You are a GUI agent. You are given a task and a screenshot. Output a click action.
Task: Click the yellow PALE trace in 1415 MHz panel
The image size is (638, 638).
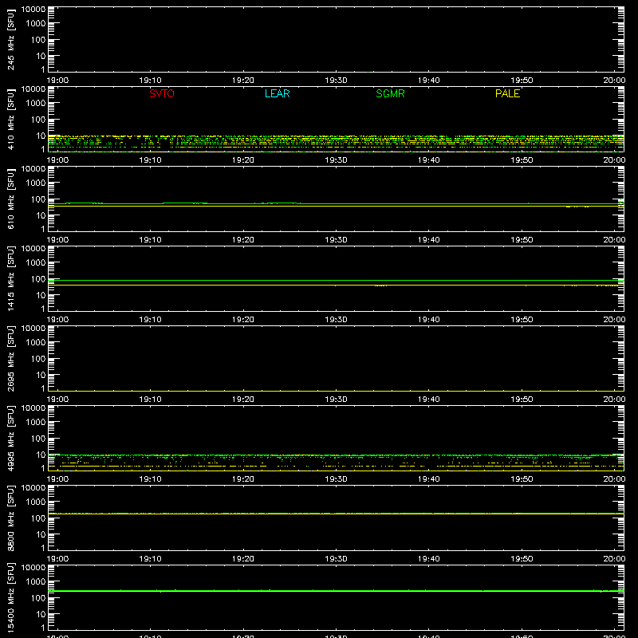336,286
